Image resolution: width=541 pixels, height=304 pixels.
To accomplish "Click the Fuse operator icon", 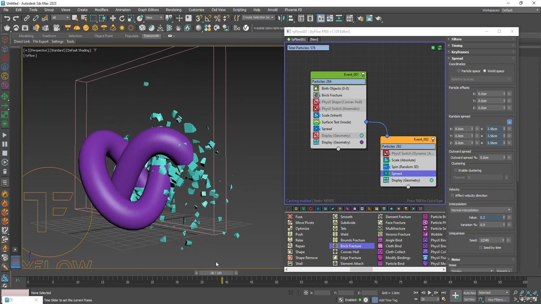I will (290, 217).
